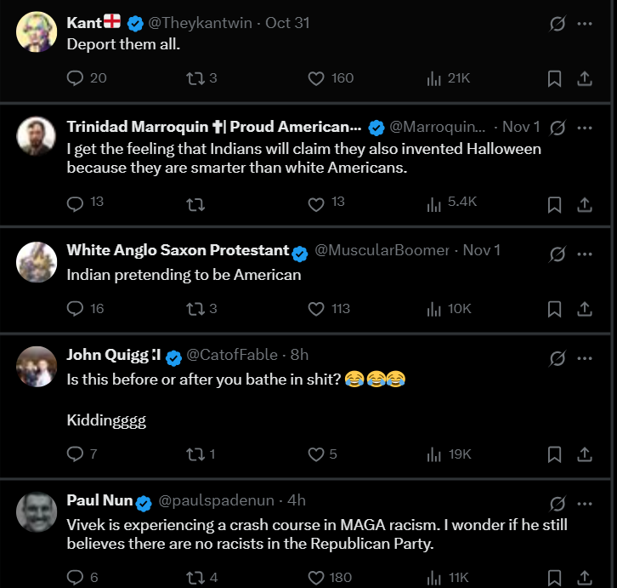Share the White Anglo Saxon Protestant post
Screen dimensions: 617x588
pyautogui.click(x=585, y=309)
